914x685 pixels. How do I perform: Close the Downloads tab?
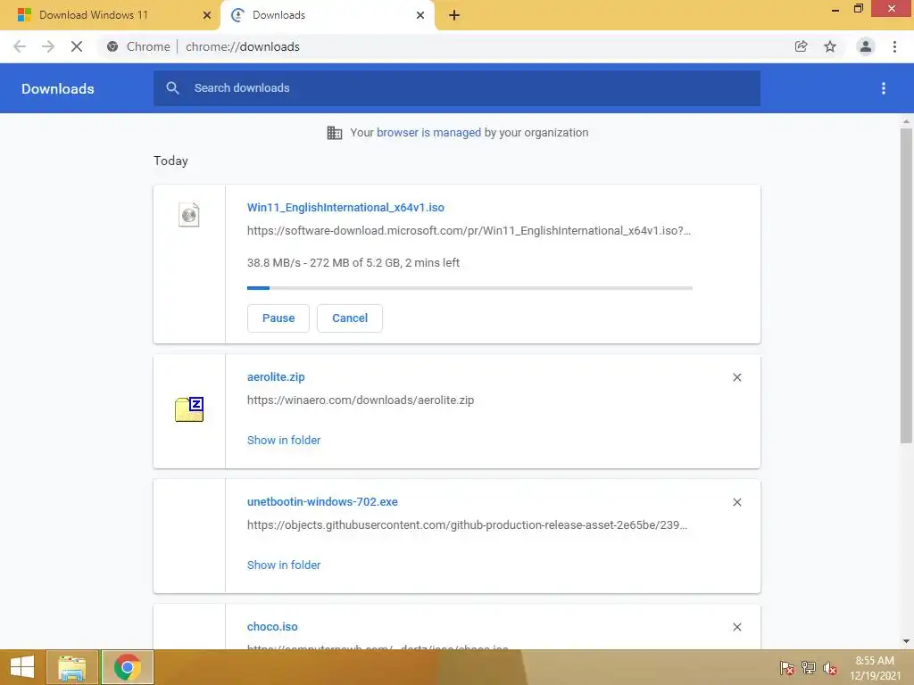pyautogui.click(x=420, y=15)
